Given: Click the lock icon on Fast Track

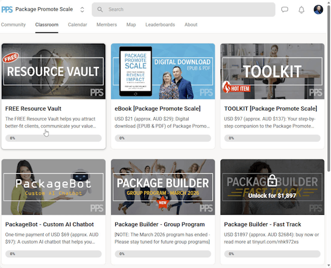Looking at the screenshot, I should (x=272, y=181).
